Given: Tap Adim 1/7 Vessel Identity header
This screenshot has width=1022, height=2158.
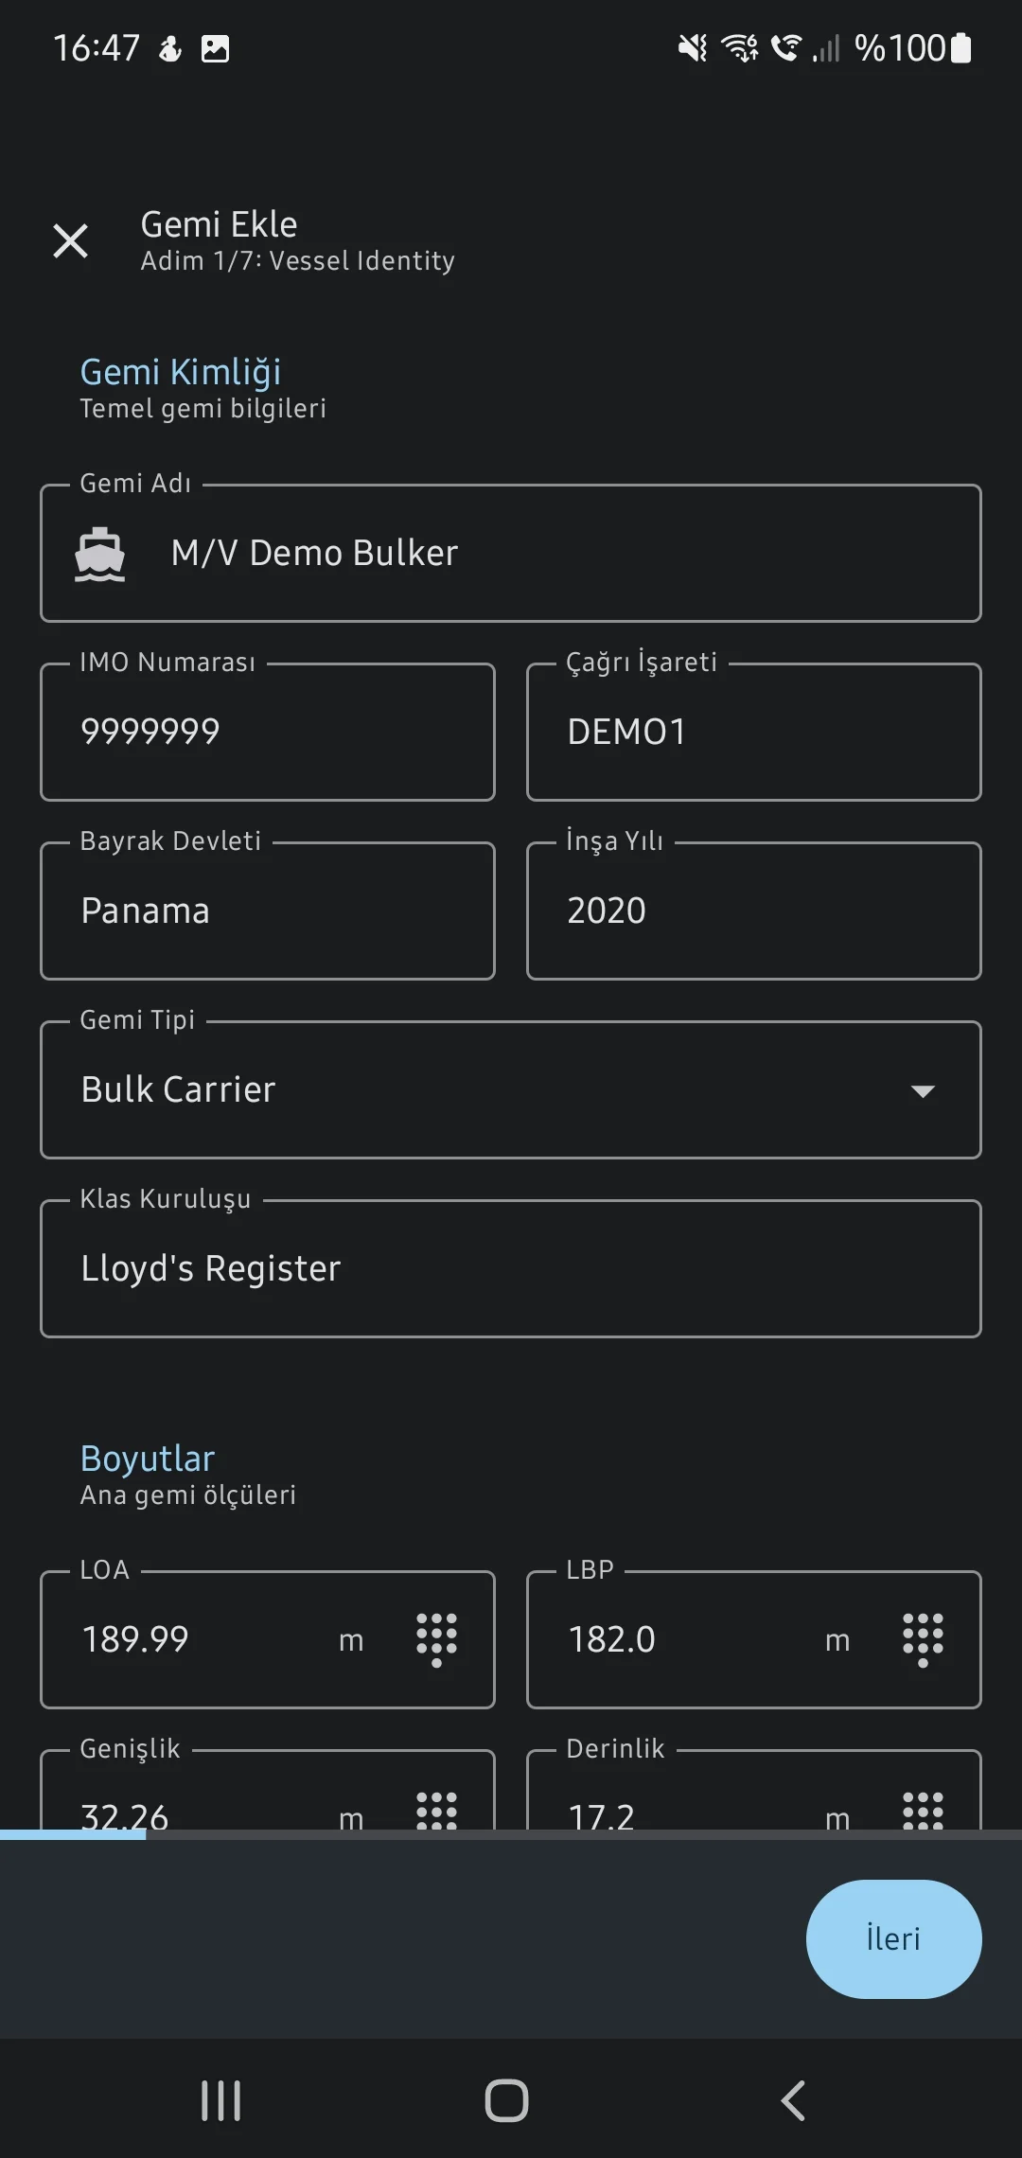Looking at the screenshot, I should tap(297, 260).
